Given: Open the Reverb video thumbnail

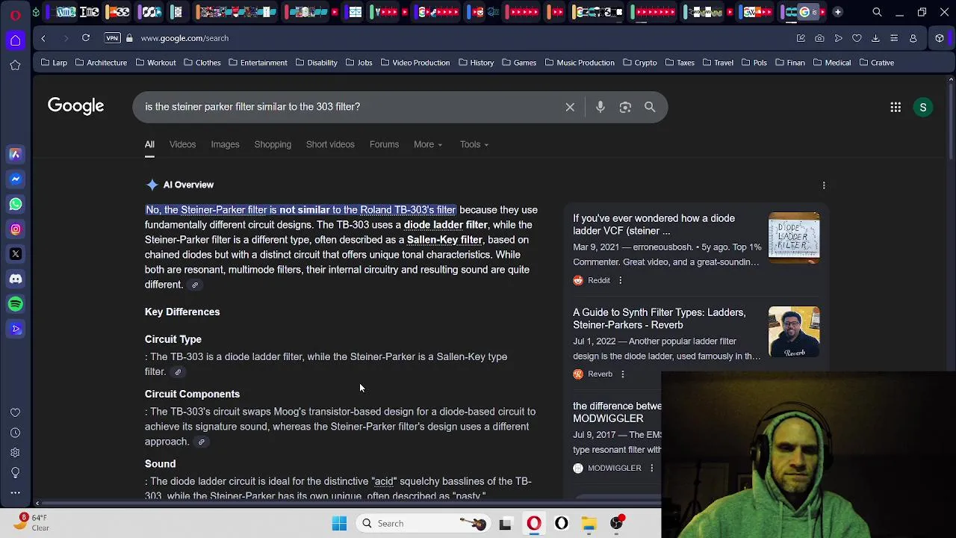Looking at the screenshot, I should (x=794, y=332).
